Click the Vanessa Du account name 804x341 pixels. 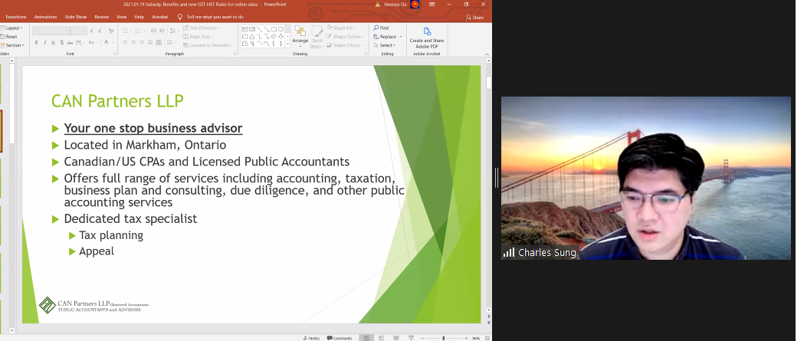pos(394,4)
